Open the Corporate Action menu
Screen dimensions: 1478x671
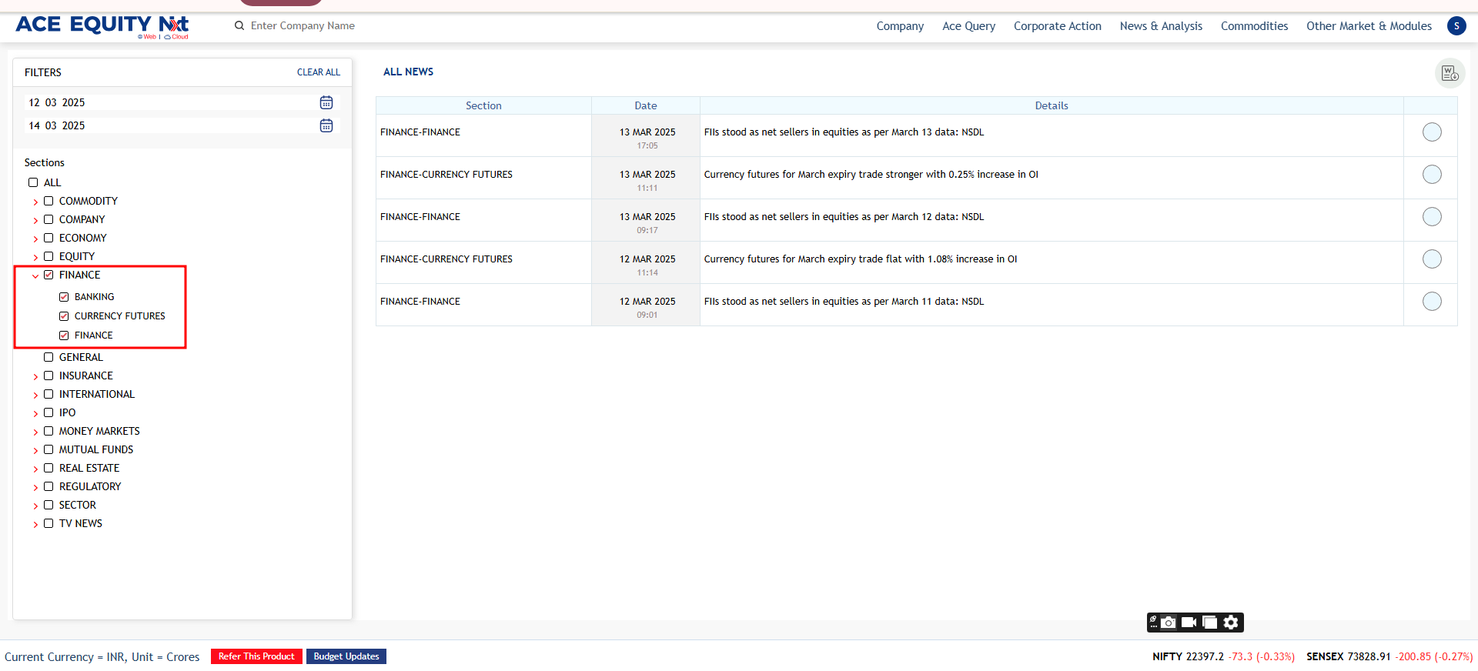pos(1057,26)
